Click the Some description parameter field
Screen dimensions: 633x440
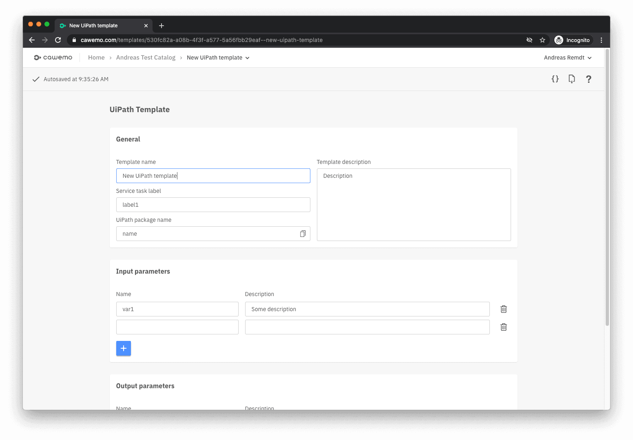tap(367, 309)
